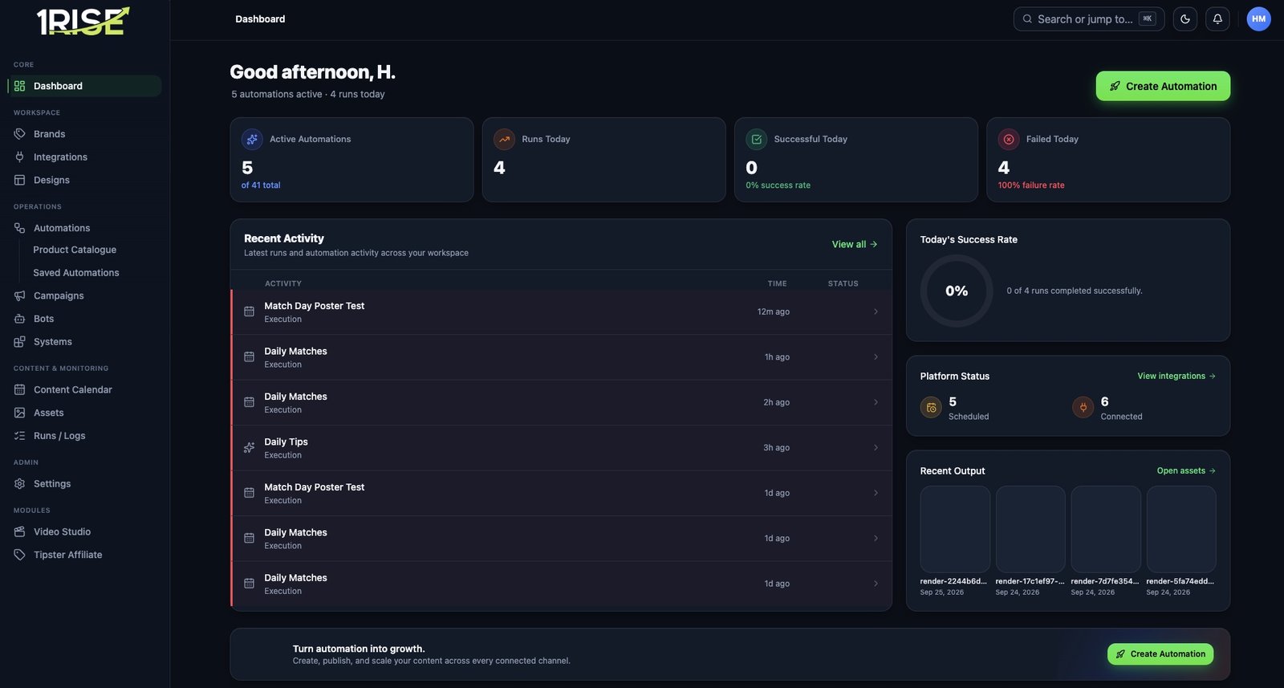Open the render-5fa74edd output thumbnail

click(1181, 529)
